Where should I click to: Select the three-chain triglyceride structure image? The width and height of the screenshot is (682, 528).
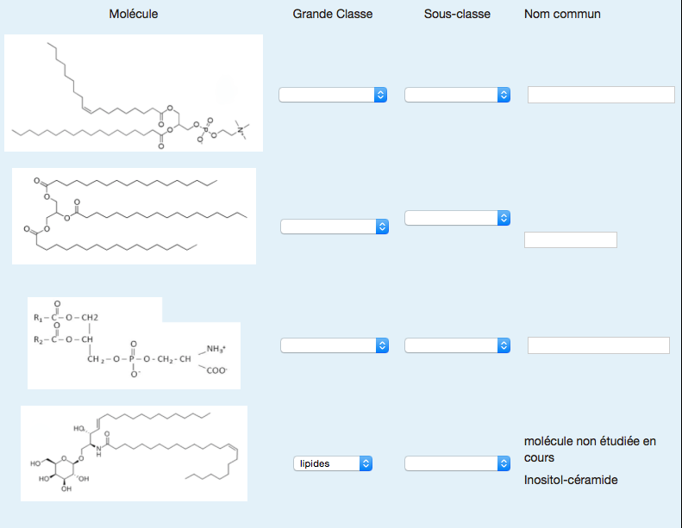click(134, 215)
